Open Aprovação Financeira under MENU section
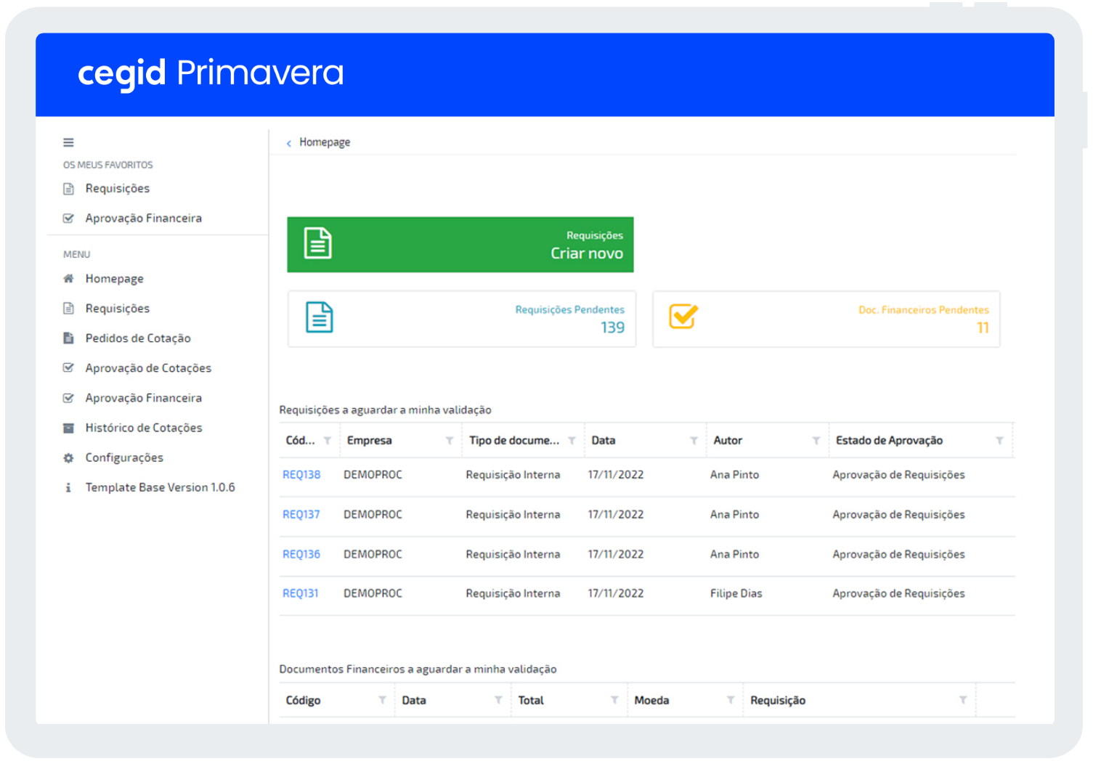This screenshot has width=1093, height=761. pos(144,398)
